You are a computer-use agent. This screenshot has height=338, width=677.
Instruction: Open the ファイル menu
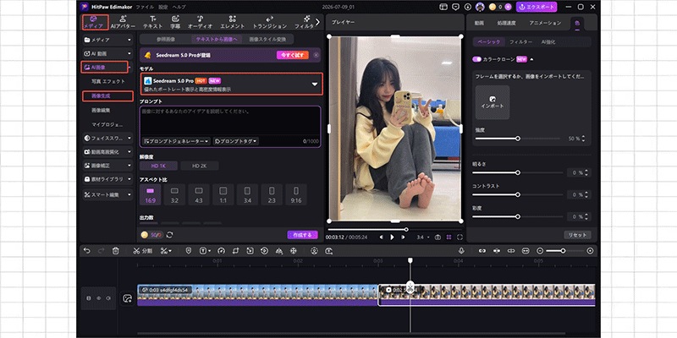click(x=145, y=8)
